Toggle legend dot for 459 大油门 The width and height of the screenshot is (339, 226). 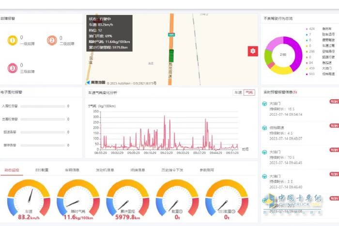[307, 68]
